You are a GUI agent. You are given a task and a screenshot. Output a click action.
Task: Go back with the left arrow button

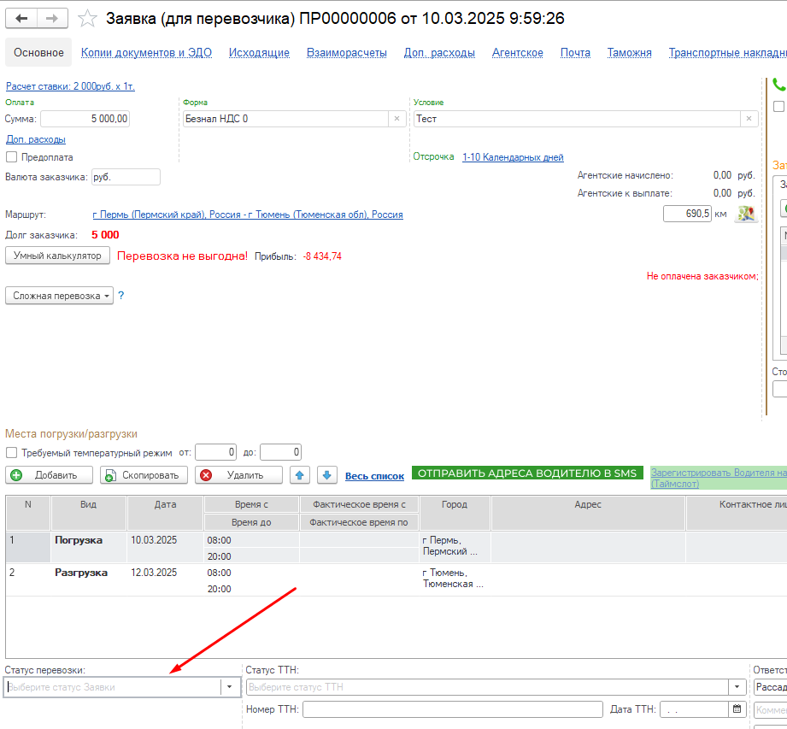(21, 19)
